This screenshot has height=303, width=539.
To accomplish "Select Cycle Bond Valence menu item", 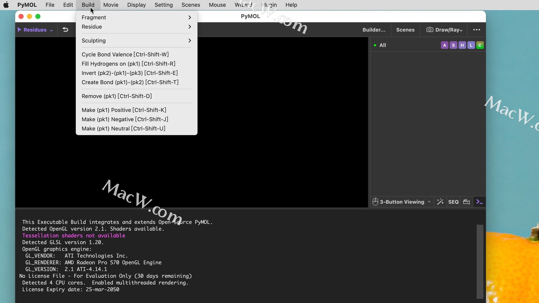I will coord(136,54).
